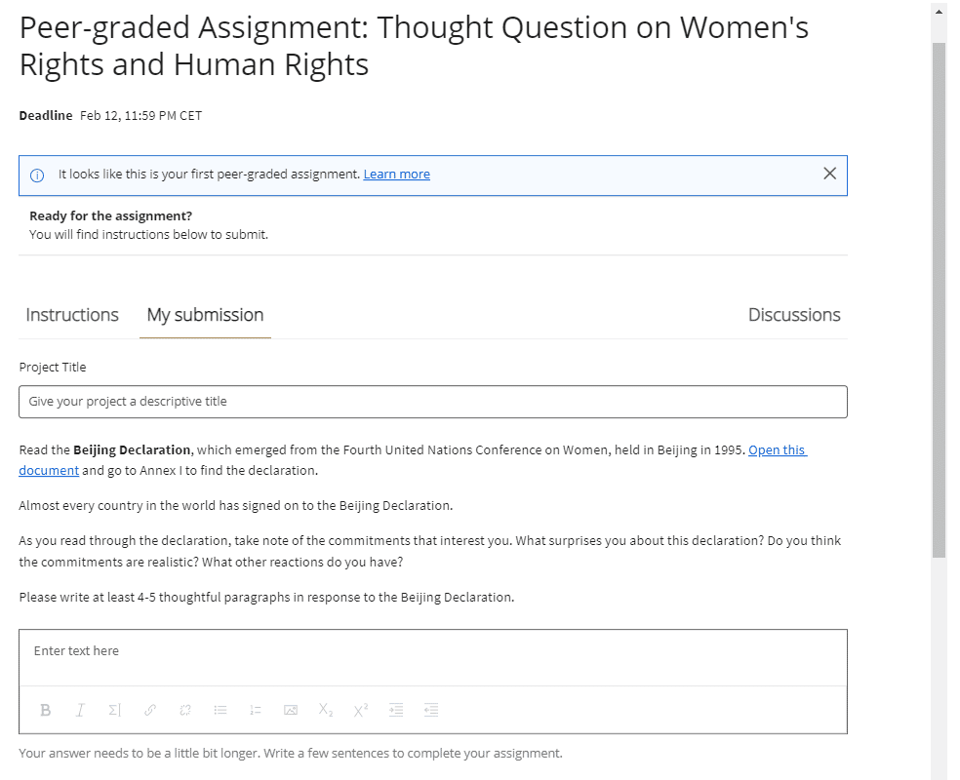The image size is (960, 780).
Task: Increase indent of the text
Action: [x=395, y=711]
